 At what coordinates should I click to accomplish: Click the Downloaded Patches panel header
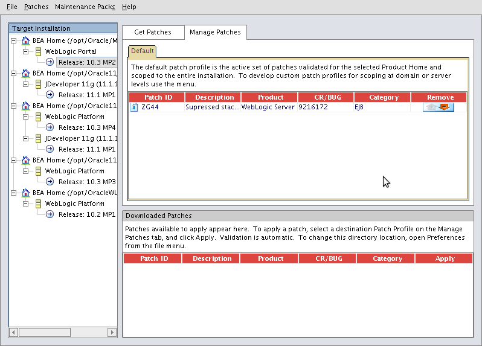[x=298, y=216]
